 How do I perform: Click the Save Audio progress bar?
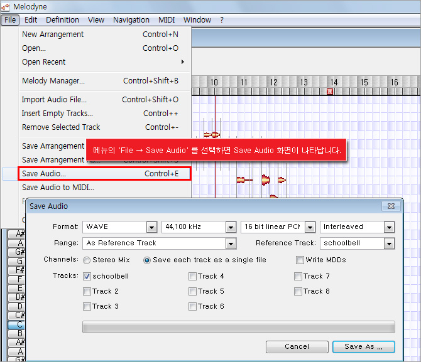[x=238, y=327]
